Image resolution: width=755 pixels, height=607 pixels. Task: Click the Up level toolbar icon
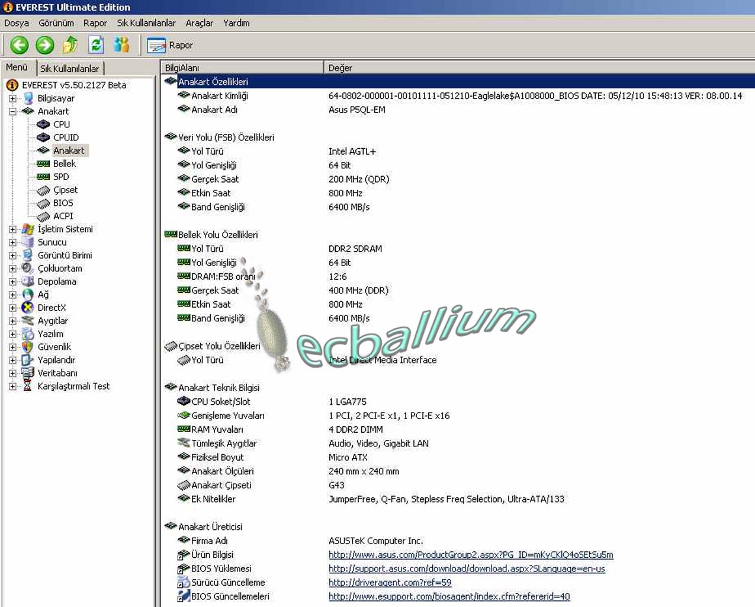[x=70, y=45]
